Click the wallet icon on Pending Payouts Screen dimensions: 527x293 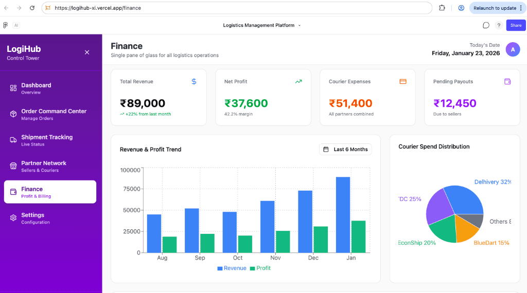507,82
